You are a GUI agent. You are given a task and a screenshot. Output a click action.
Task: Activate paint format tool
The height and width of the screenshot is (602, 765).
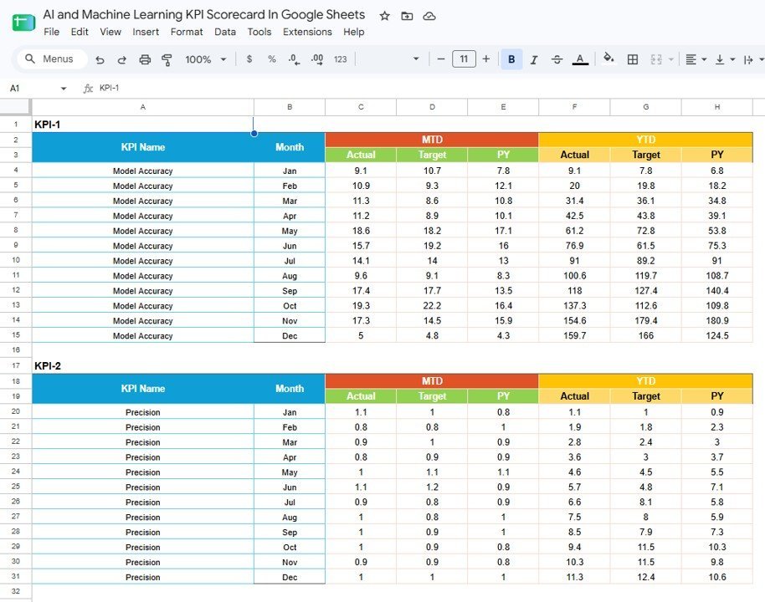(167, 59)
